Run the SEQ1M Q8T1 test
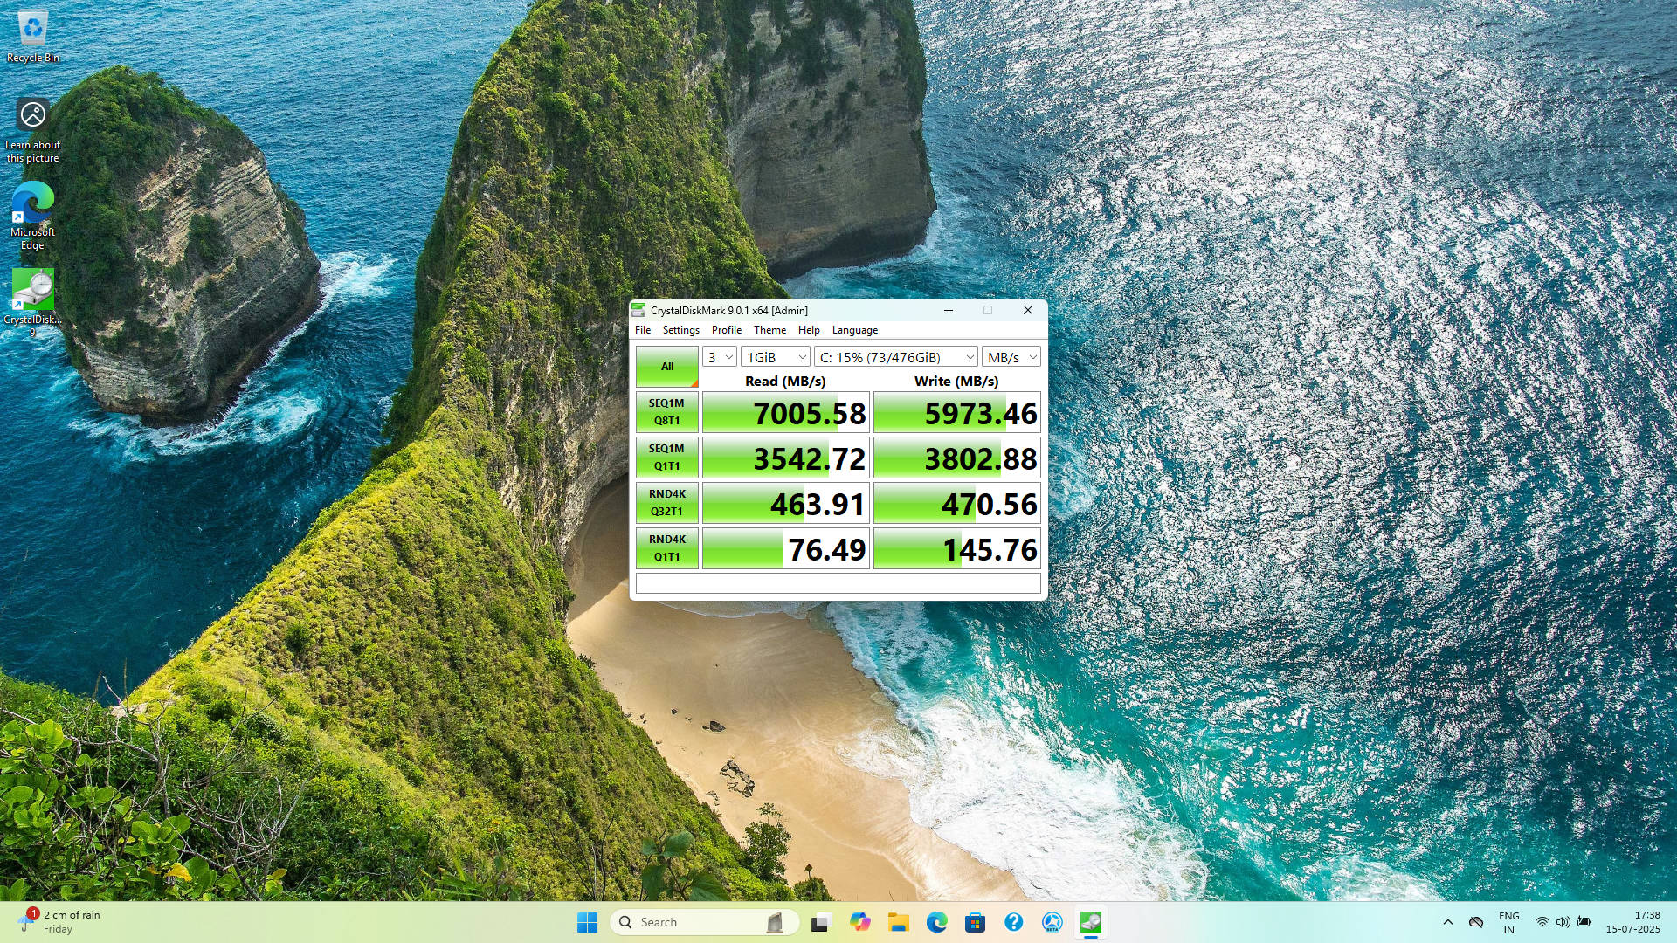The width and height of the screenshot is (1677, 943). point(666,412)
